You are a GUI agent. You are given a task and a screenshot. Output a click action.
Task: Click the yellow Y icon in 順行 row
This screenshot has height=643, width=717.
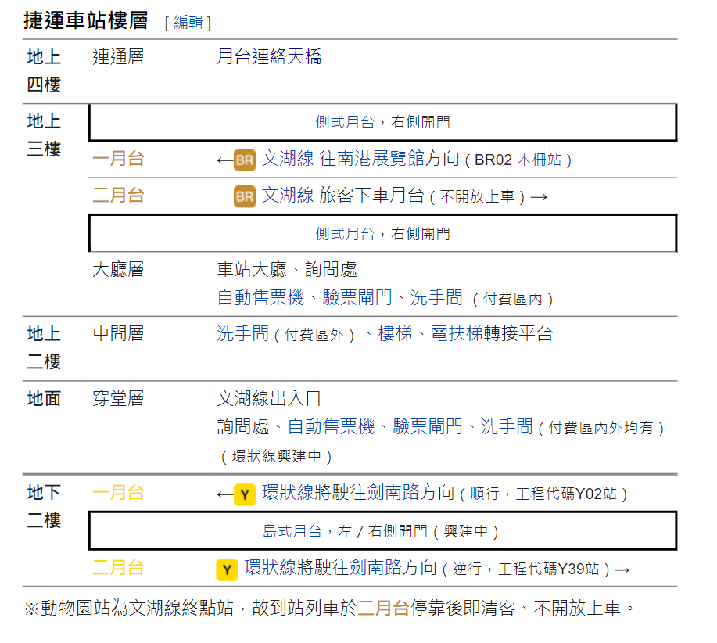tap(245, 494)
